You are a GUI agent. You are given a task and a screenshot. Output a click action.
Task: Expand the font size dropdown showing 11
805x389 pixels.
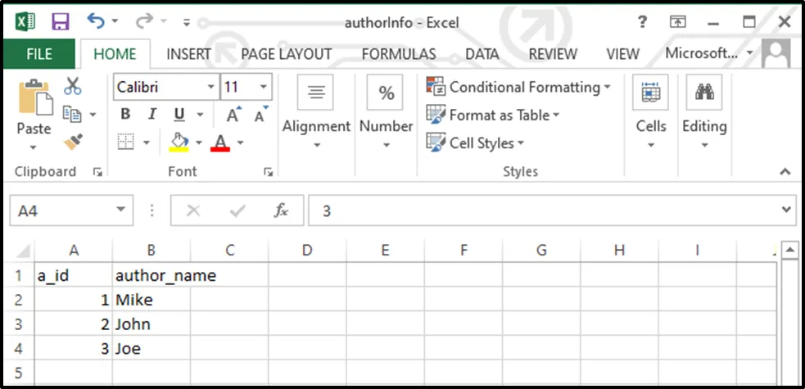[x=264, y=87]
